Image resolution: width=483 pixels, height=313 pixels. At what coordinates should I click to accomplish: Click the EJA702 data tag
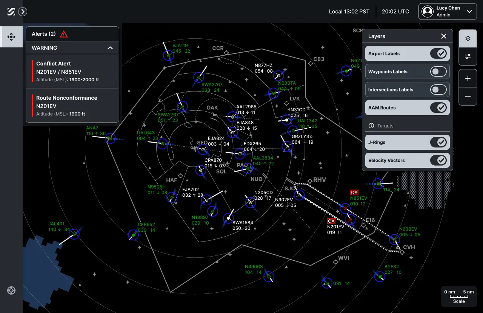coord(192,192)
